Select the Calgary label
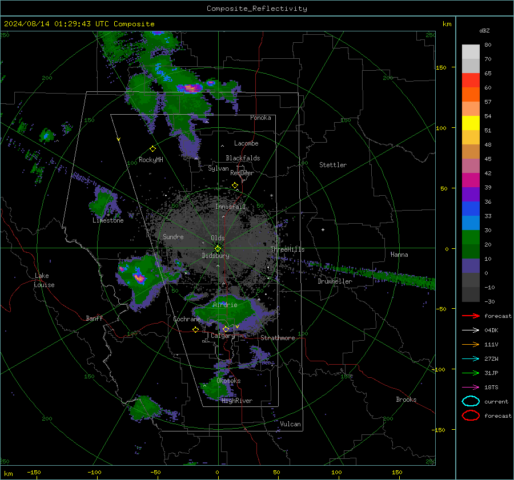Image resolution: width=514 pixels, height=480 pixels. 223,336
